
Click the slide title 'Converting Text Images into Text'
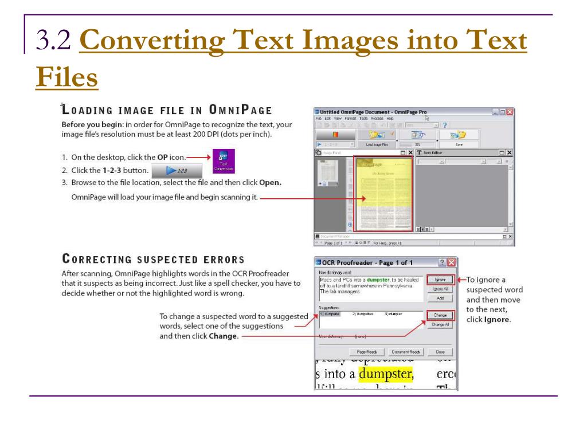pos(303,40)
